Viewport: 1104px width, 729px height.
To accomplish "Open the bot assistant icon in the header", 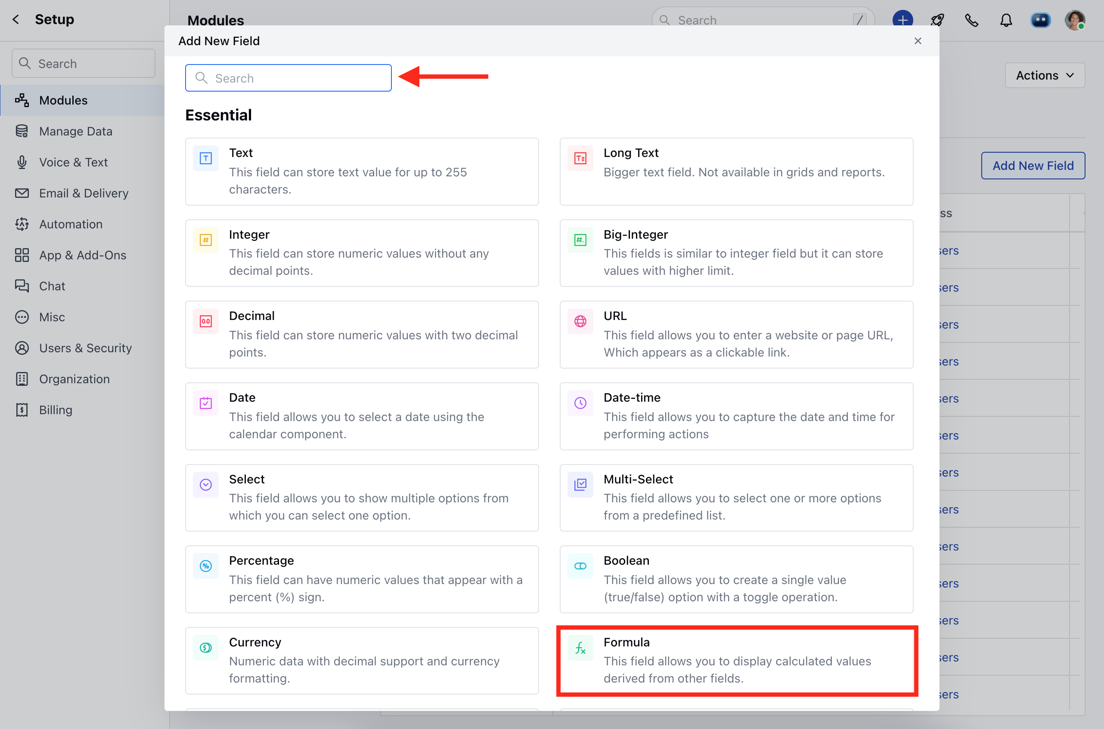I will point(1040,20).
